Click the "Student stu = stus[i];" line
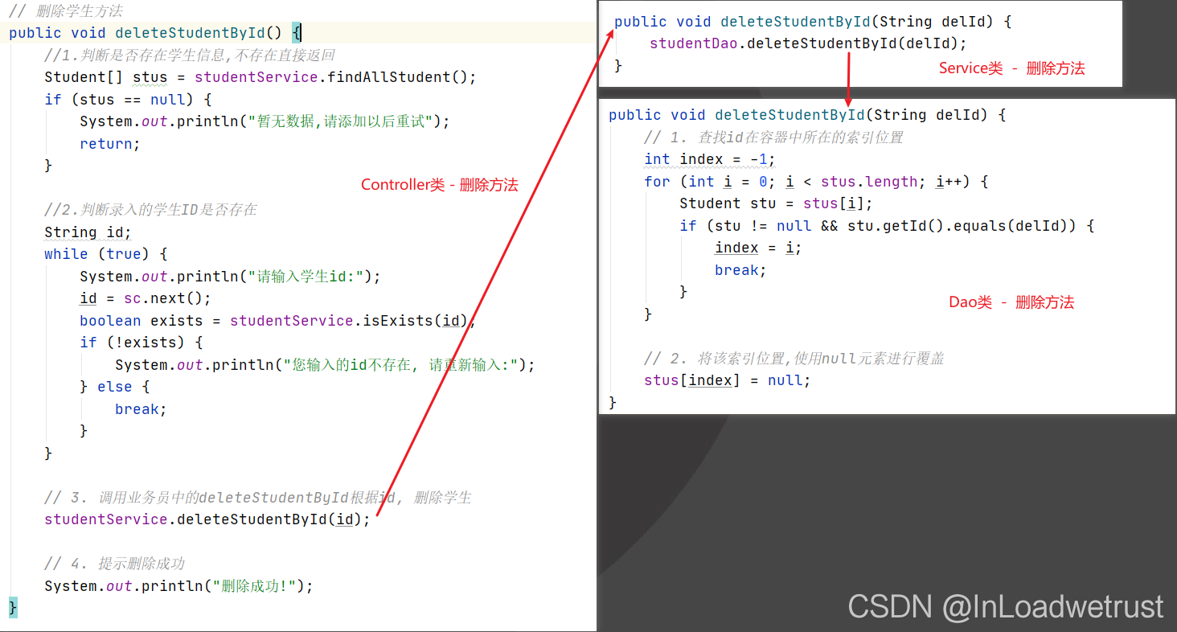Image resolution: width=1177 pixels, height=632 pixels. [x=776, y=203]
